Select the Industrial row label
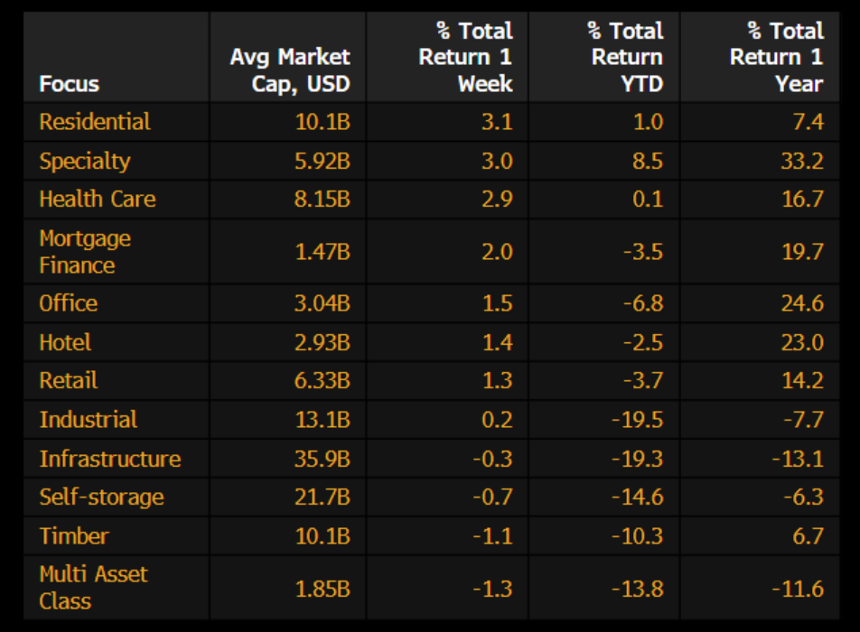 [x=89, y=420]
